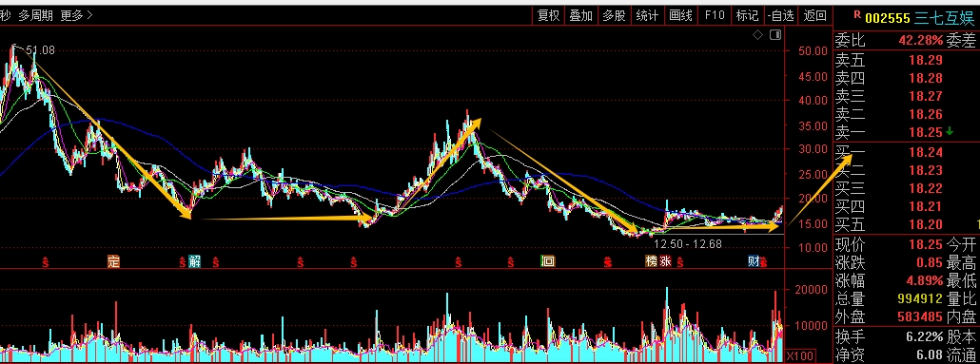Click the 统计 statistics button
Image resolution: width=980 pixels, height=364 pixels.
click(647, 15)
